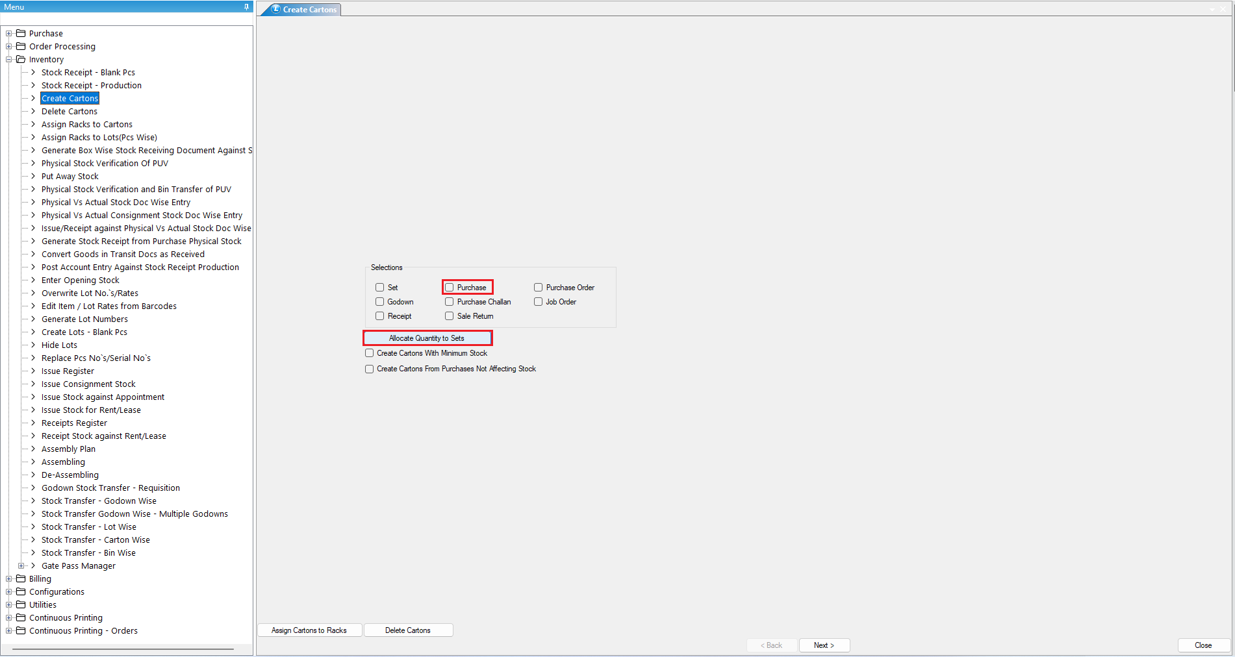
Task: Expand the Continuous Printing - Orders node
Action: click(x=9, y=630)
